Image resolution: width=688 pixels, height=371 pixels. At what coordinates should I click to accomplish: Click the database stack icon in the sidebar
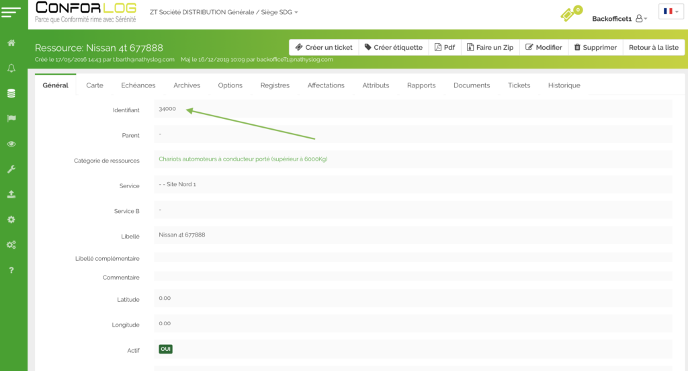point(11,93)
